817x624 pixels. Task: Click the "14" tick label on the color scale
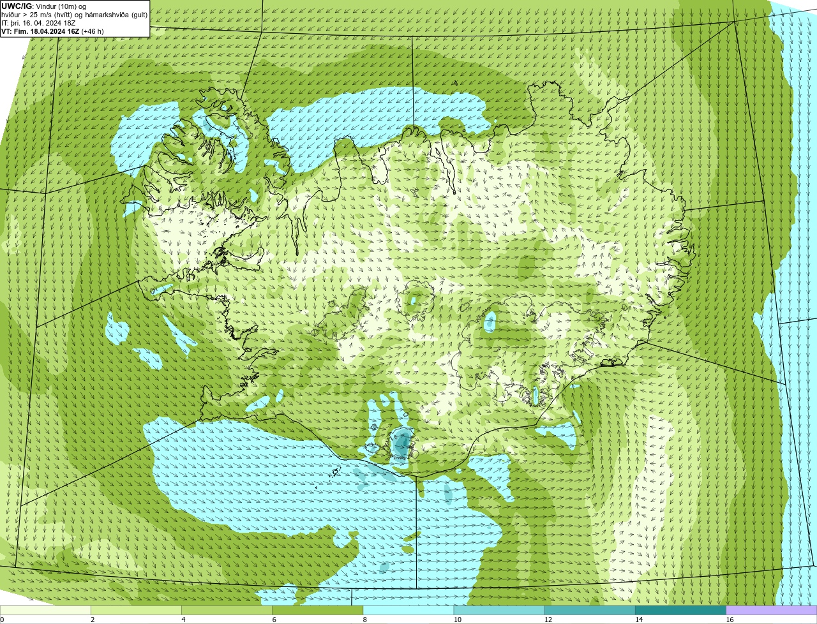point(638,620)
